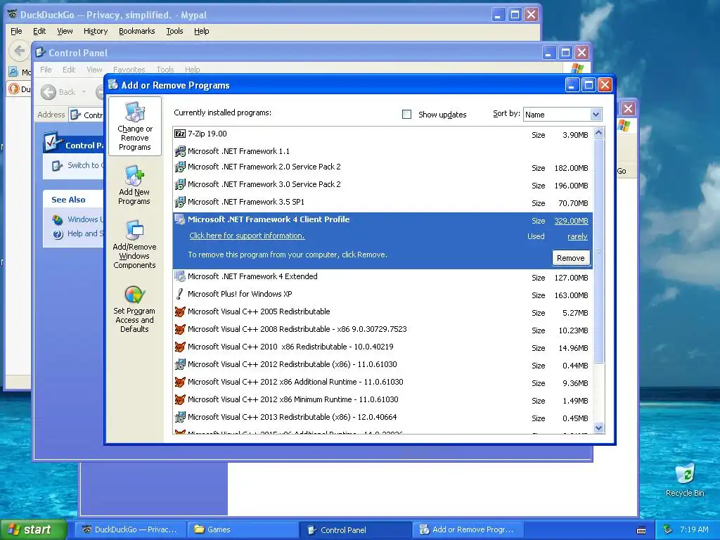Click the program list scroll up arrow
The image size is (720, 540).
click(598, 133)
